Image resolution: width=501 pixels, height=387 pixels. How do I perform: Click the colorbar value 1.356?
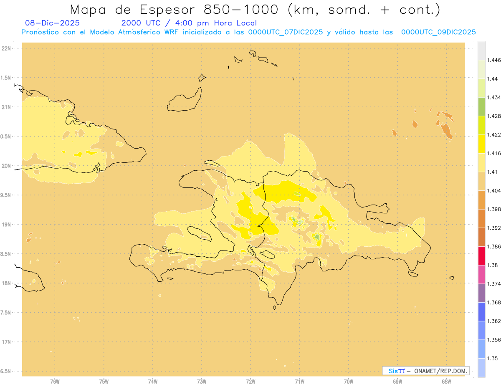[495, 340]
